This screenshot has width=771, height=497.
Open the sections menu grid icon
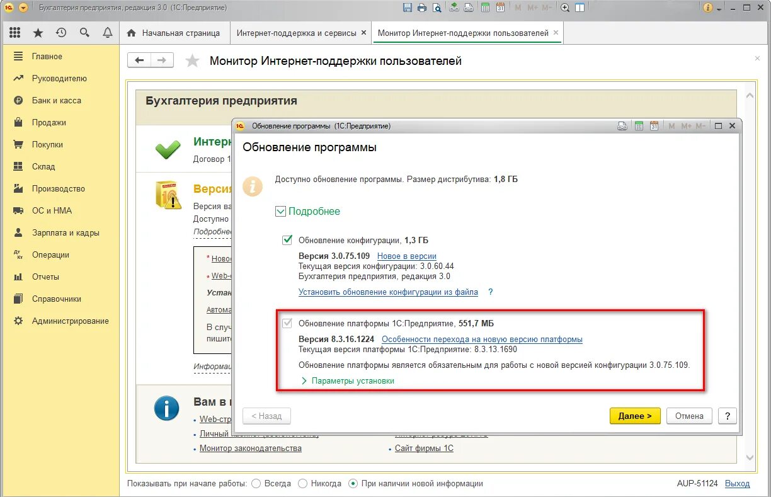[15, 33]
